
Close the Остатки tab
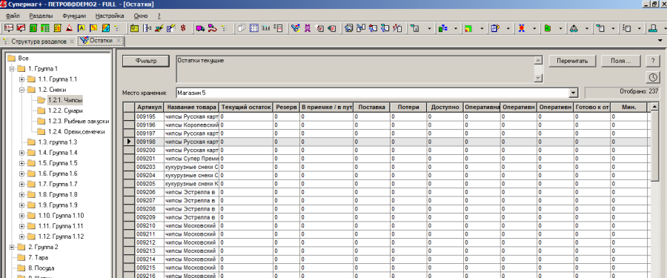pos(119,41)
